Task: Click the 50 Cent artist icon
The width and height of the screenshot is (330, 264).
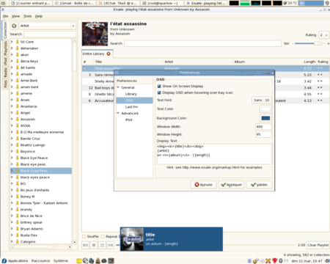Action: point(18,42)
